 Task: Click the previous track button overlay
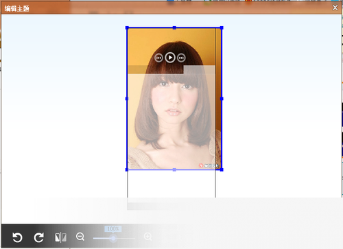click(158, 58)
